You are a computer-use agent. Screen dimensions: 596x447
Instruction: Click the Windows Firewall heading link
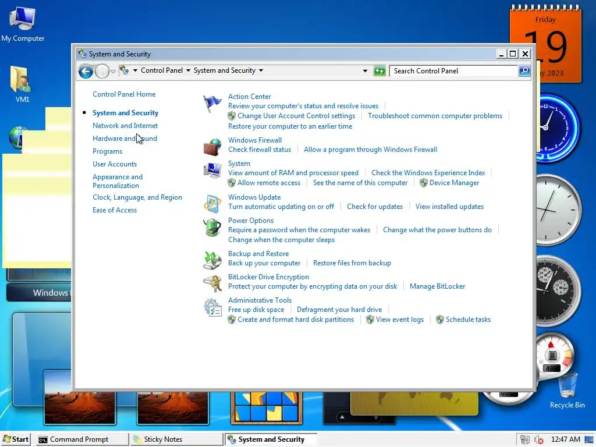255,140
